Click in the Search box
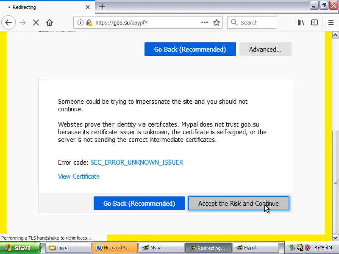339x254 pixels. (x=252, y=22)
